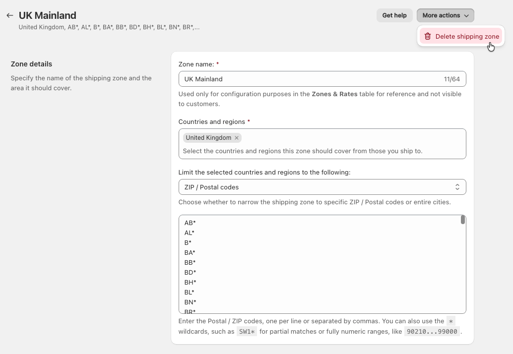This screenshot has width=513, height=354.
Task: Click the SW1* wildcard example code
Action: tap(247, 332)
